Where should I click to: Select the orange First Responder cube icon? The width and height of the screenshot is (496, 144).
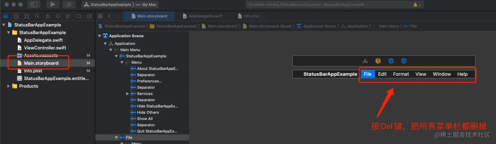click(378, 61)
